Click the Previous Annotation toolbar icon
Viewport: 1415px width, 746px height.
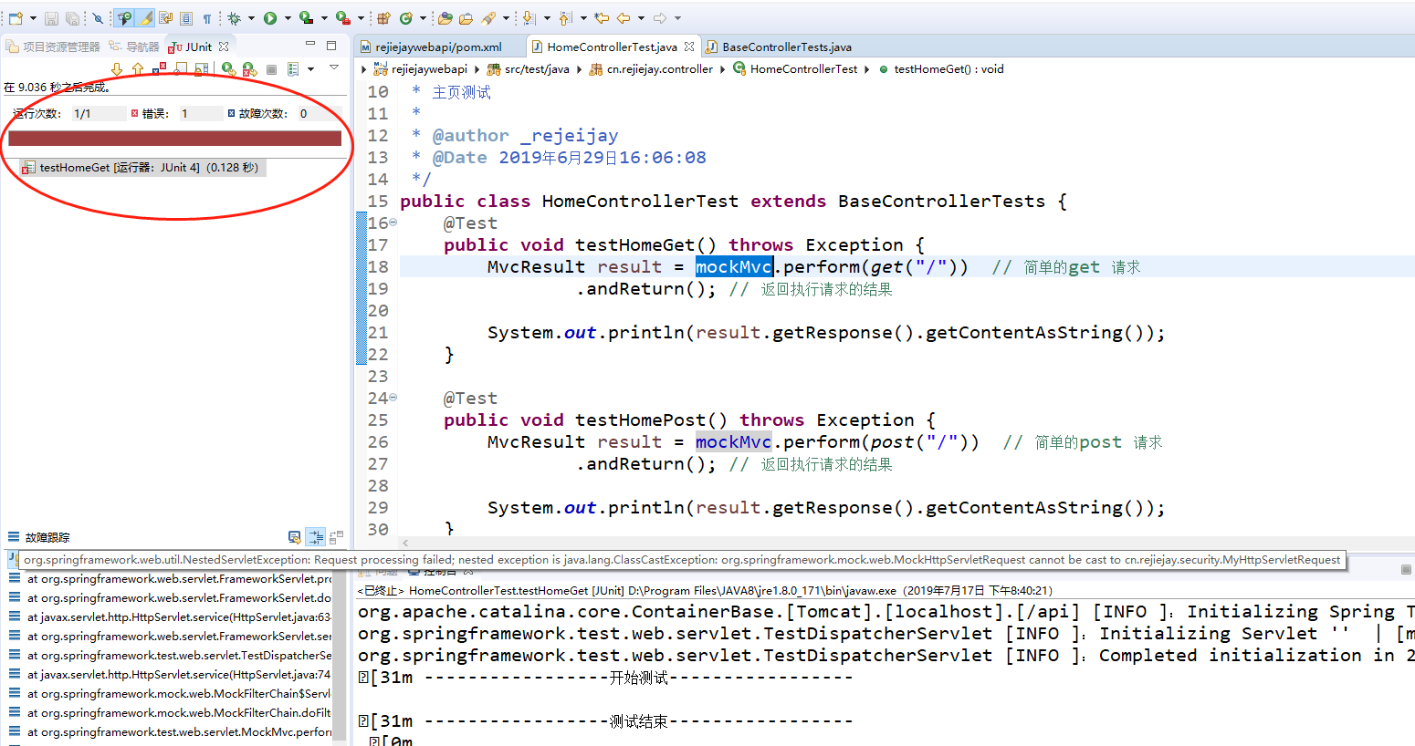[565, 18]
